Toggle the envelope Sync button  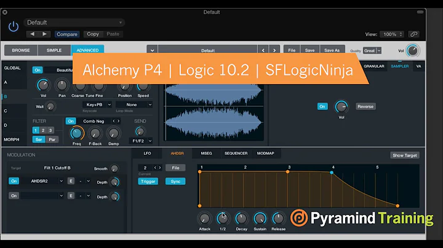(x=175, y=182)
